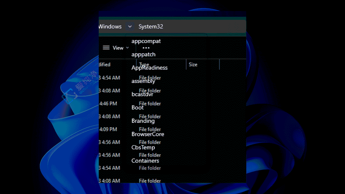Click the See more three-dots button
Screen dimensions: 345x194
(146, 48)
